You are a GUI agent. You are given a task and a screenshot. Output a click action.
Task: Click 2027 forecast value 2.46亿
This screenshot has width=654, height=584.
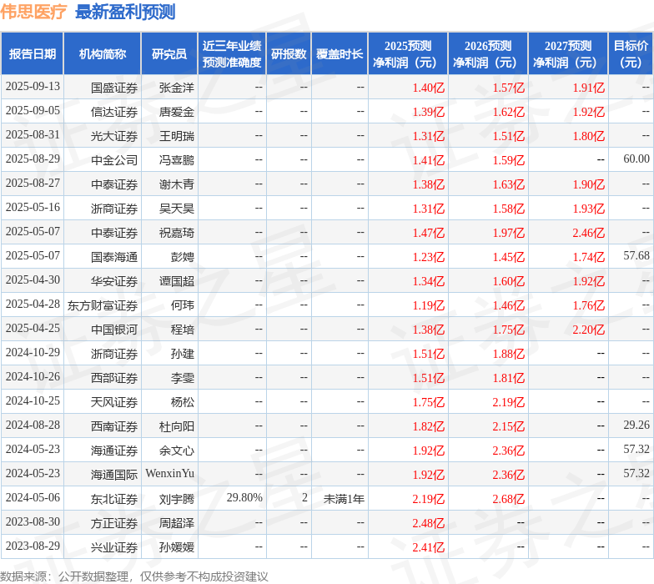coord(589,233)
